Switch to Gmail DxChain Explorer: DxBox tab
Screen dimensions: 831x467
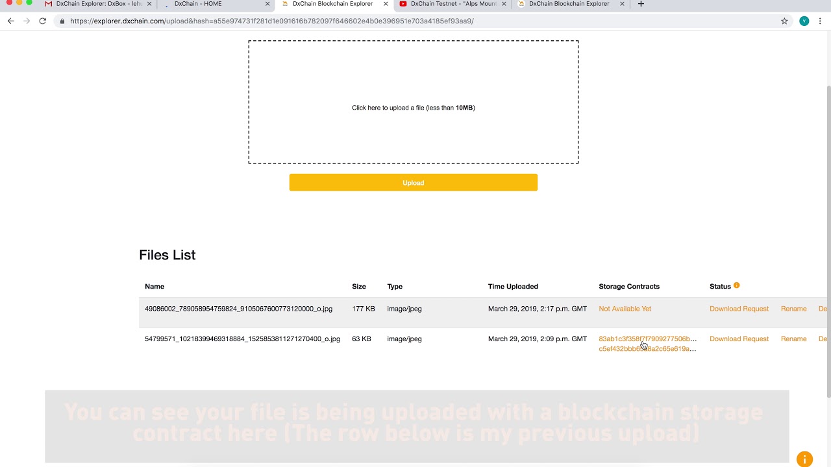98,4
